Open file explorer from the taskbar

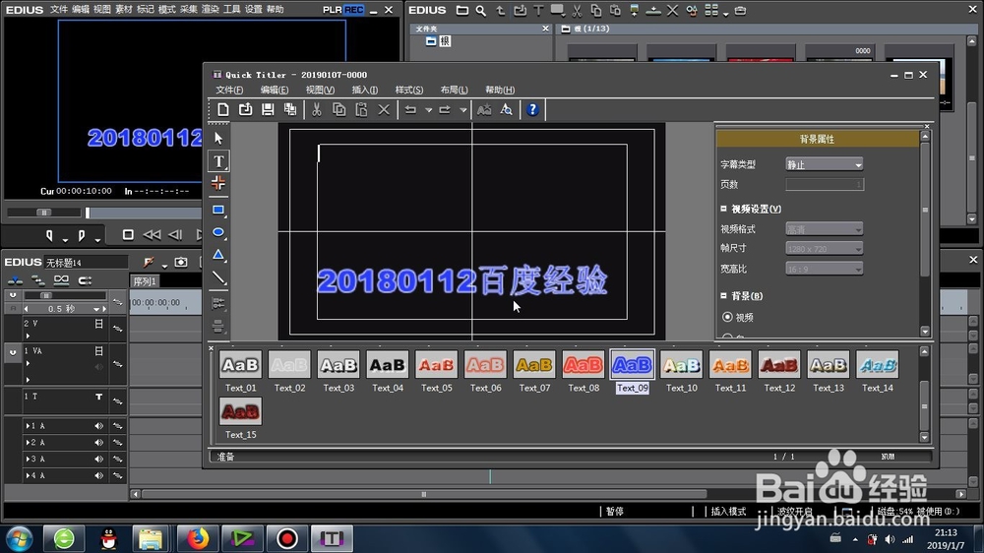(x=151, y=538)
